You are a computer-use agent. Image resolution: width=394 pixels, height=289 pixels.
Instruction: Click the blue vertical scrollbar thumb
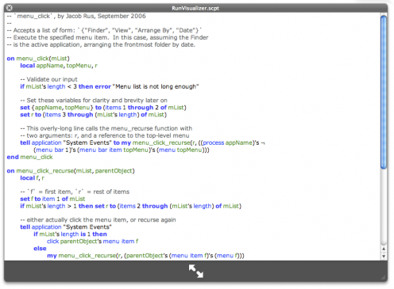384,92
